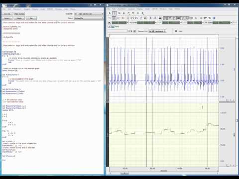Image resolution: width=239 pixels, height=179 pixels.
Task: Click the lower channel label strip left of rate trace
Action: point(108,135)
